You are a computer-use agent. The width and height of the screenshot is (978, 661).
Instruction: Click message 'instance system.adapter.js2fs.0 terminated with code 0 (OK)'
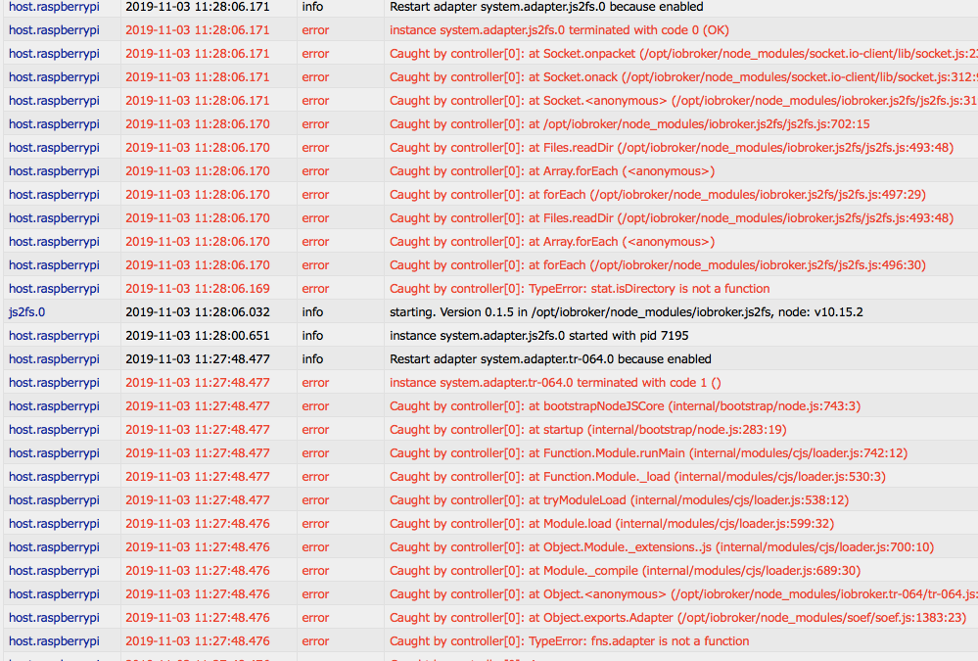click(x=559, y=30)
